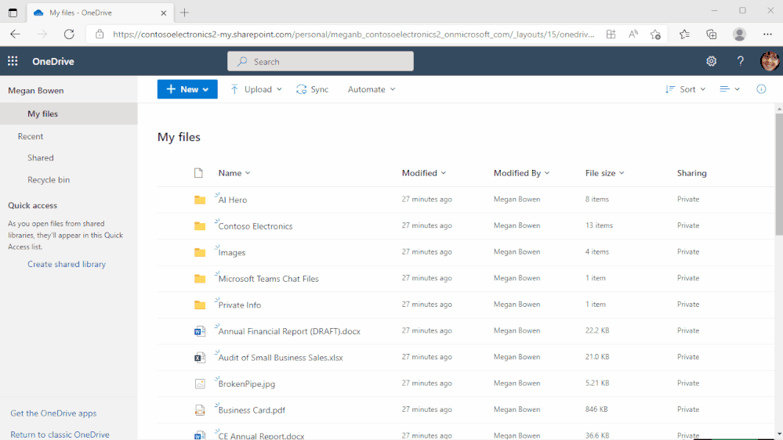The width and height of the screenshot is (783, 440).
Task: Go to Shared in the sidebar
Action: pyautogui.click(x=41, y=157)
